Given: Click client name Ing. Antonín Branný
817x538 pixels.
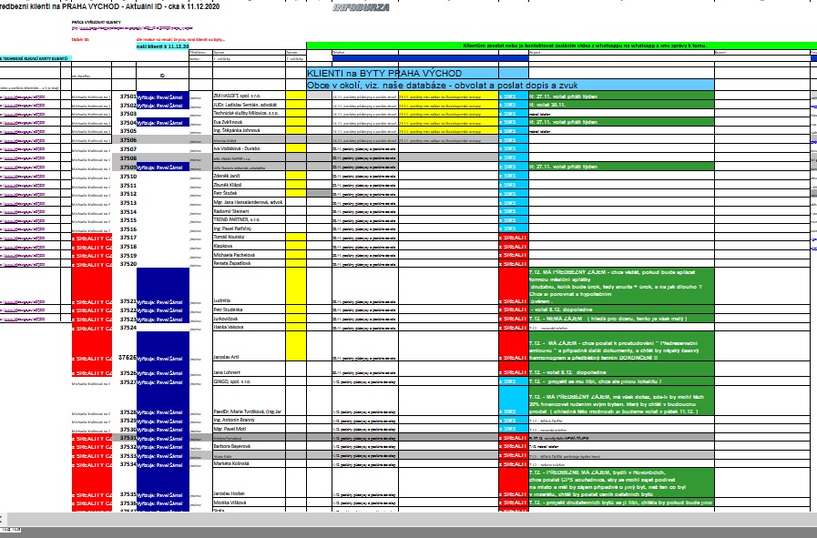Looking at the screenshot, I should click(x=234, y=420).
